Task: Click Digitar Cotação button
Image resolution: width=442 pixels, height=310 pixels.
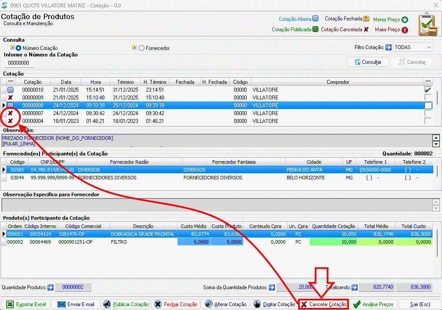Action: [x=274, y=304]
